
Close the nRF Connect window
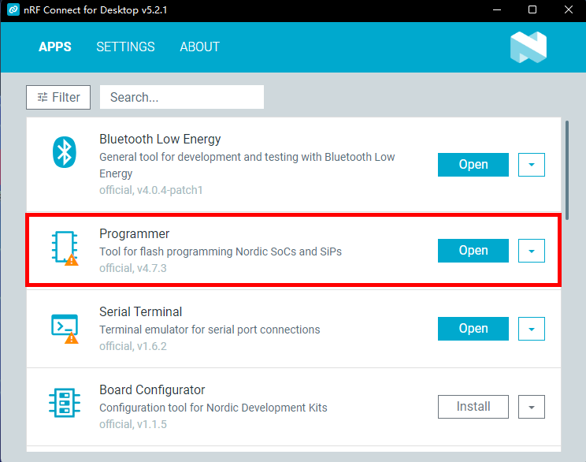(569, 9)
